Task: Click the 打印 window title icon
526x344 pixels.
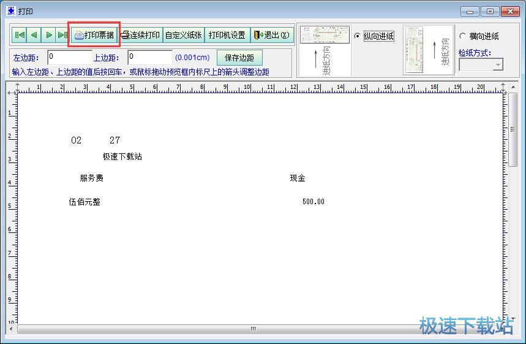Action: click(x=11, y=11)
